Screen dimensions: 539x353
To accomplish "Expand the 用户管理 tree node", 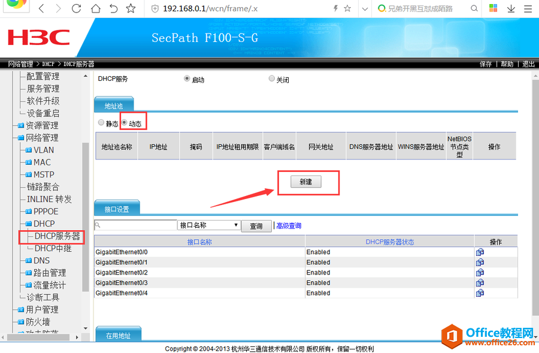I will 21,310.
